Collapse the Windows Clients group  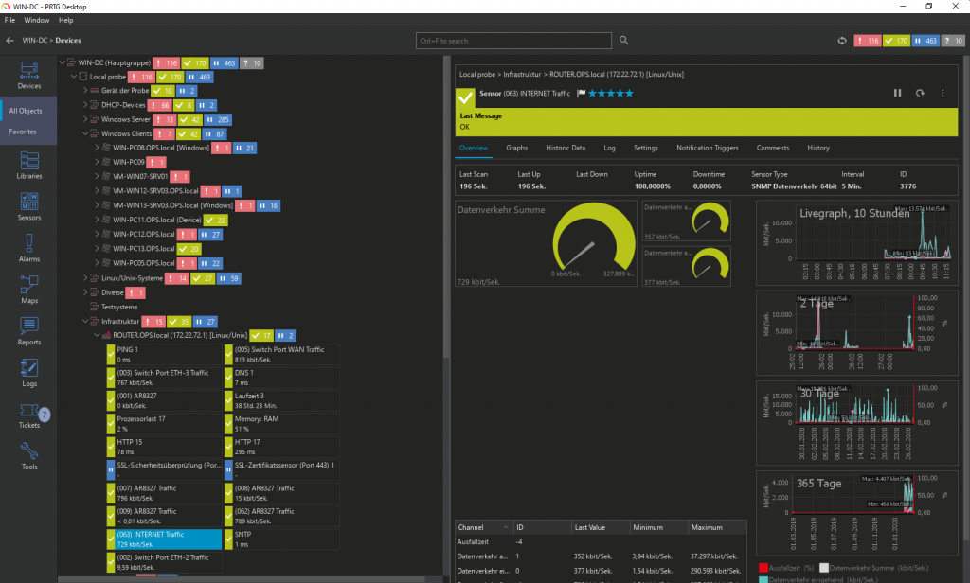(85, 133)
